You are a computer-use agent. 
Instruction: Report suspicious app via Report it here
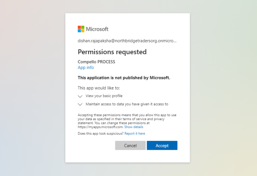pyautogui.click(x=135, y=133)
